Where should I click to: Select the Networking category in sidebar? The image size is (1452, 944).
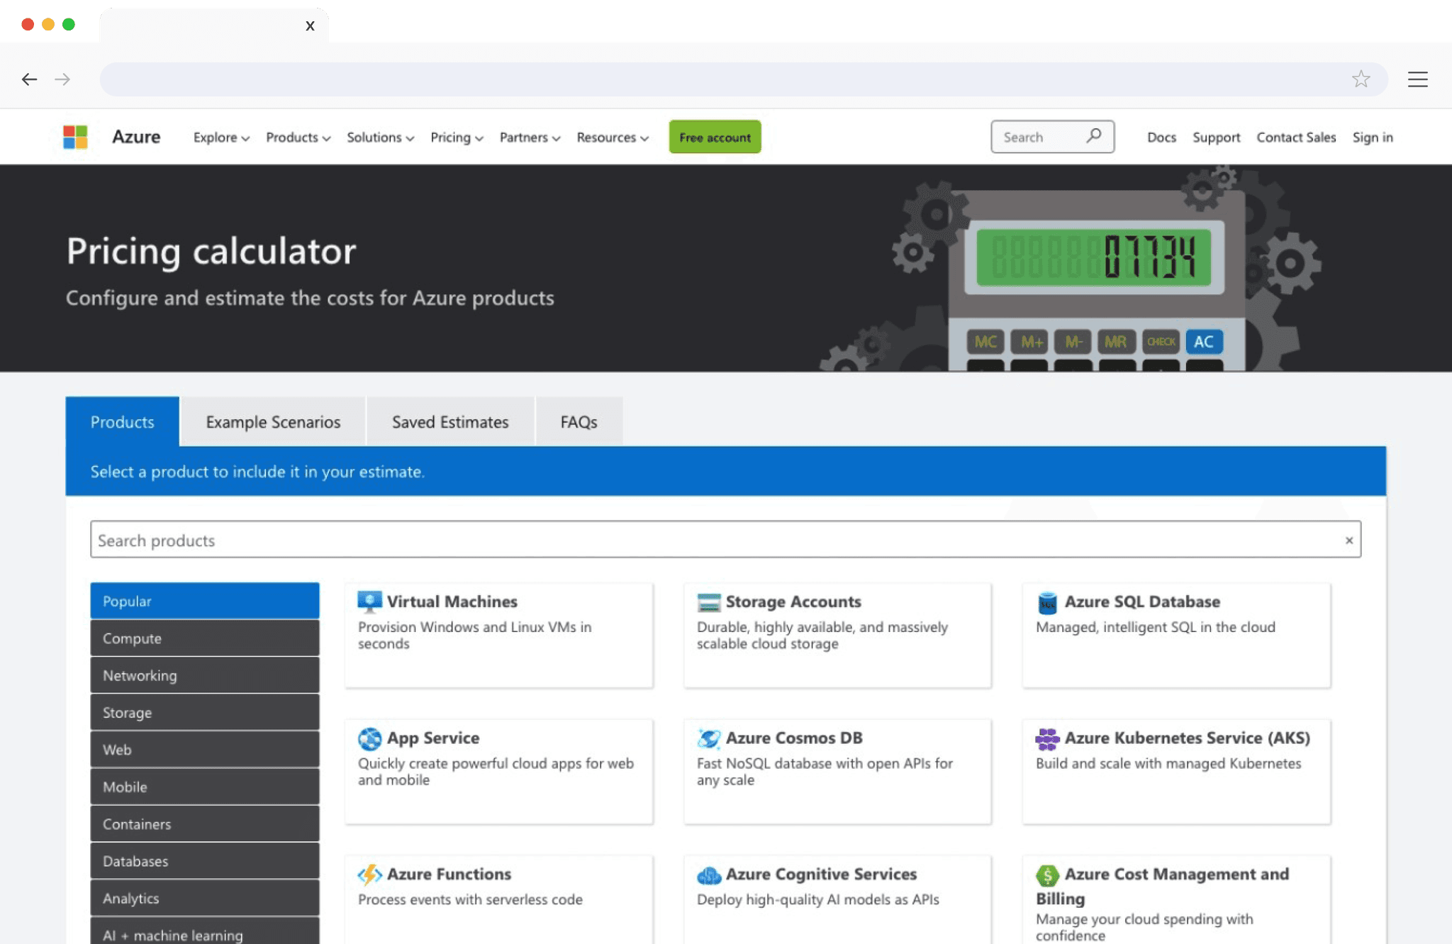[205, 675]
